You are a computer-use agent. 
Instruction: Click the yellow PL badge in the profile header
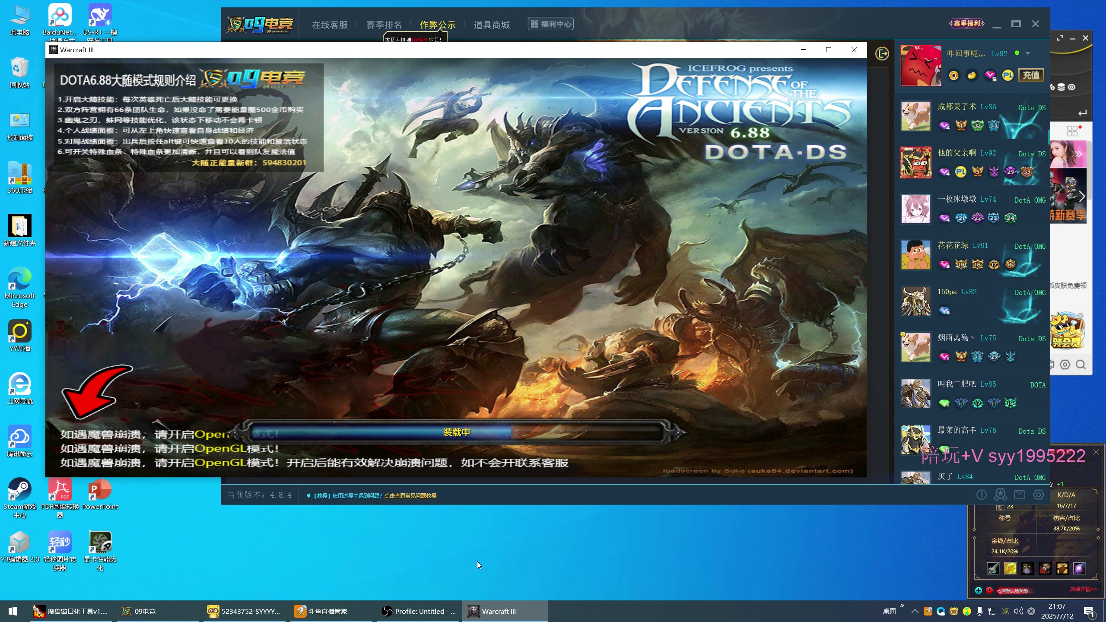pyautogui.click(x=1008, y=76)
